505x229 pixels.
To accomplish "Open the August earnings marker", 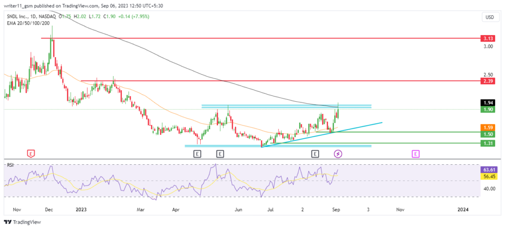I will (315, 154).
